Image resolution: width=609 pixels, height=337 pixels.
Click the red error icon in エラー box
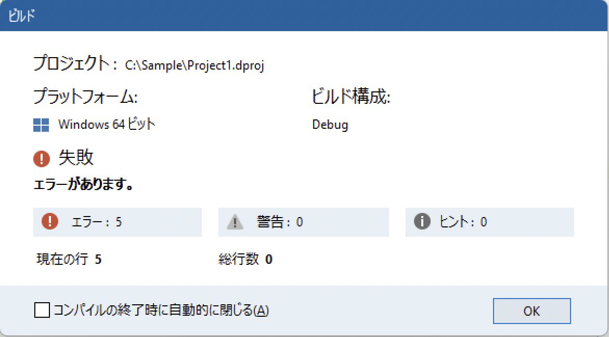pyautogui.click(x=50, y=221)
